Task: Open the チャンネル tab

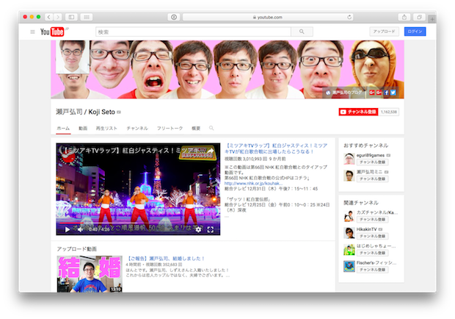Action: pos(137,129)
